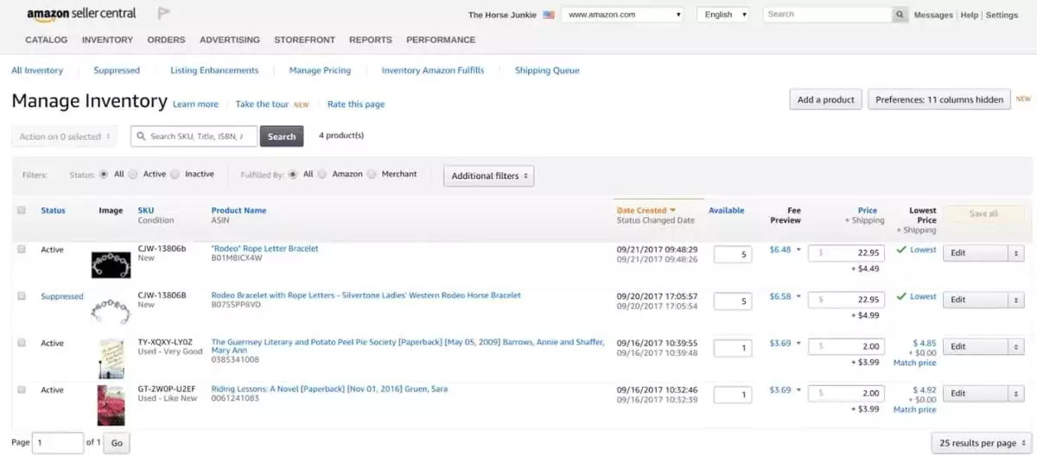Check the select-all checkbox in table header
This screenshot has height=463, width=1037.
click(22, 210)
